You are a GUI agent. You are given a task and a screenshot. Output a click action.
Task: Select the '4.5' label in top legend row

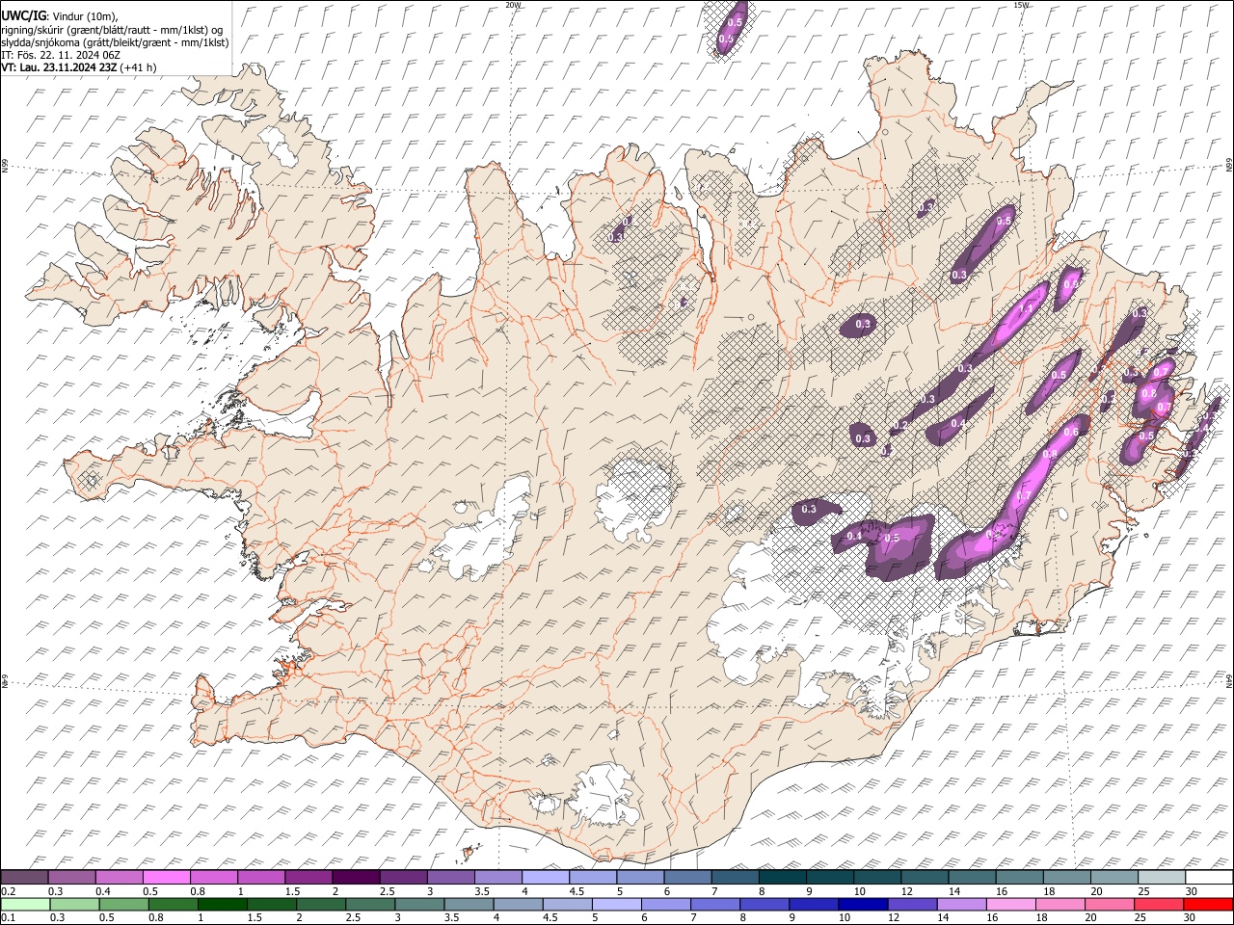[x=577, y=891]
